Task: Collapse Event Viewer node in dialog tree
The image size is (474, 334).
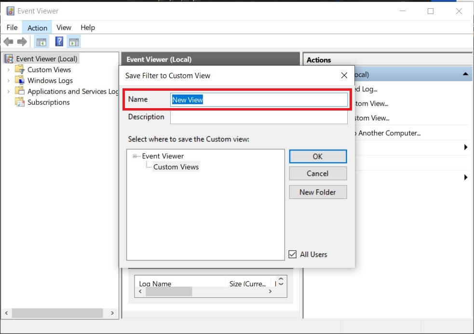Action: tap(135, 156)
